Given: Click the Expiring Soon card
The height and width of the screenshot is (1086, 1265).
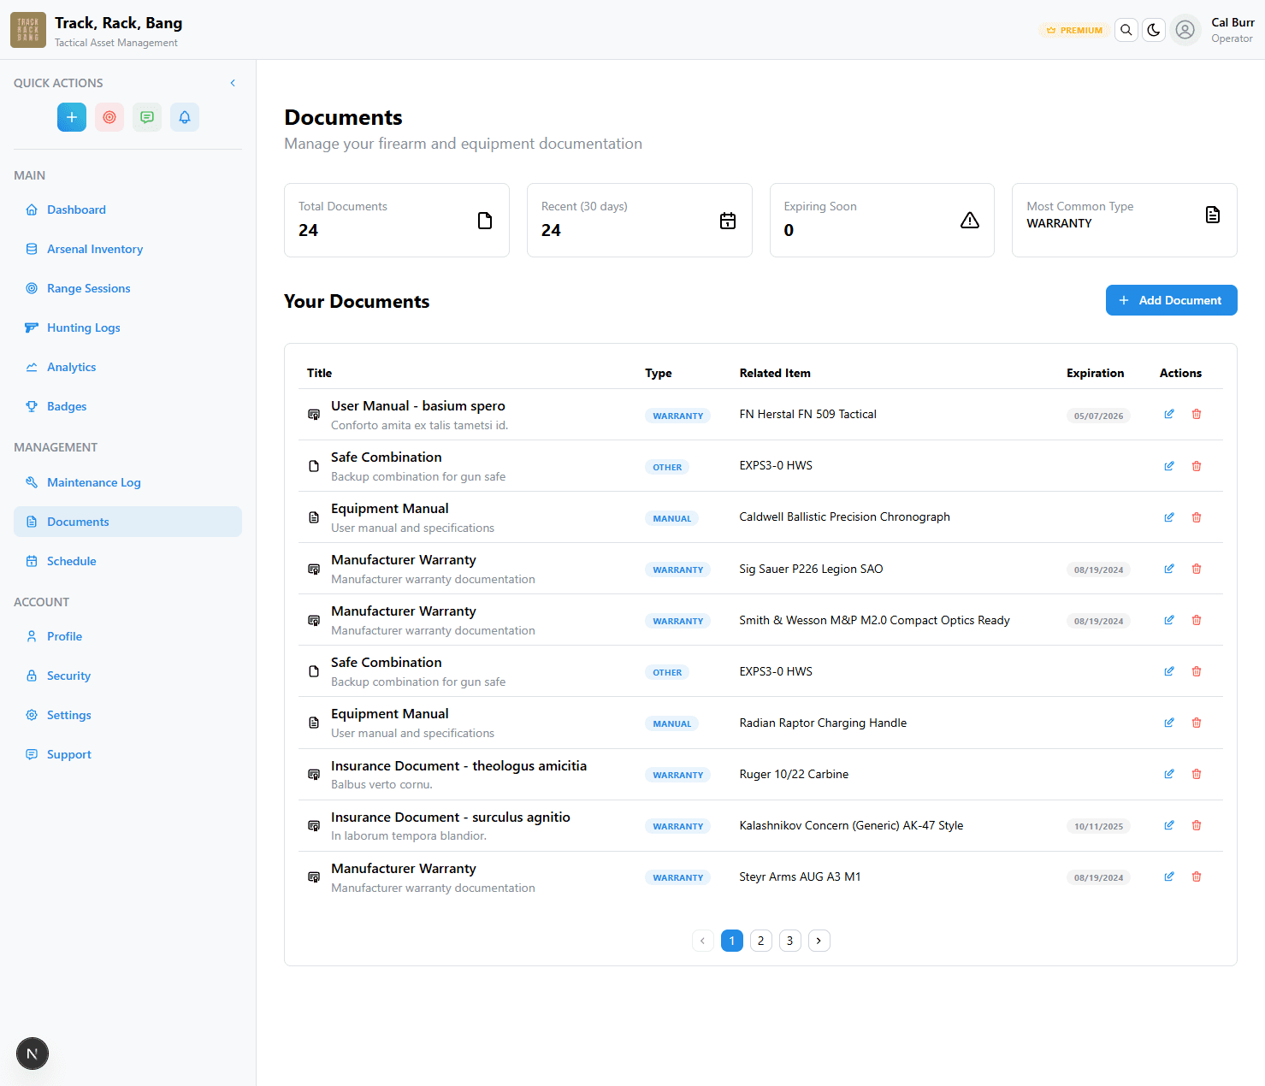Looking at the screenshot, I should [882, 220].
